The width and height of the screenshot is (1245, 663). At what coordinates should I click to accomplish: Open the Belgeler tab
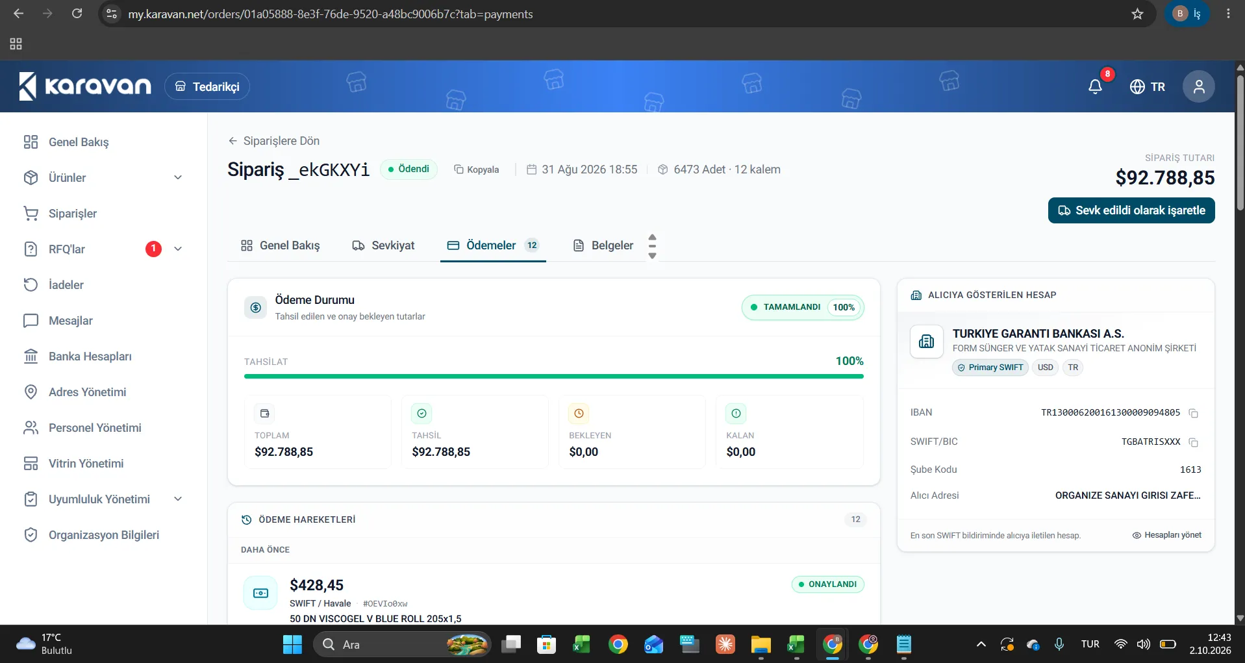pos(603,245)
